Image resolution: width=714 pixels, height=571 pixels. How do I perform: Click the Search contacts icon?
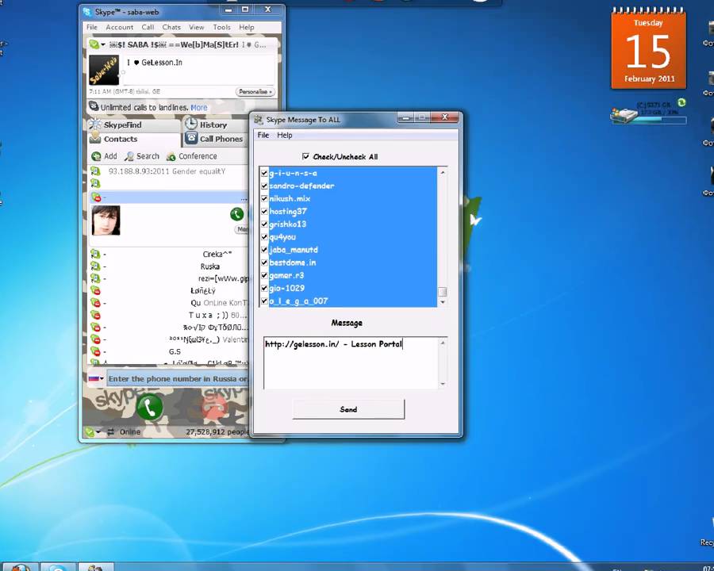tap(129, 156)
